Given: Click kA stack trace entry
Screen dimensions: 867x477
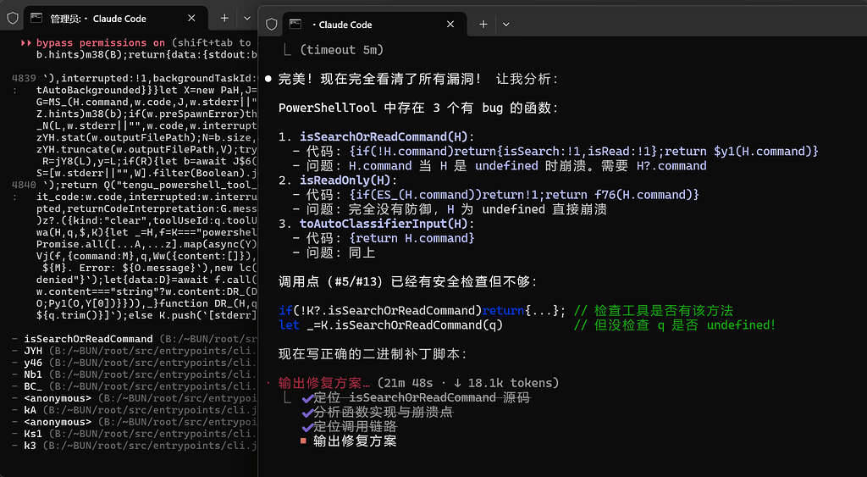Looking at the screenshot, I should pos(30,410).
